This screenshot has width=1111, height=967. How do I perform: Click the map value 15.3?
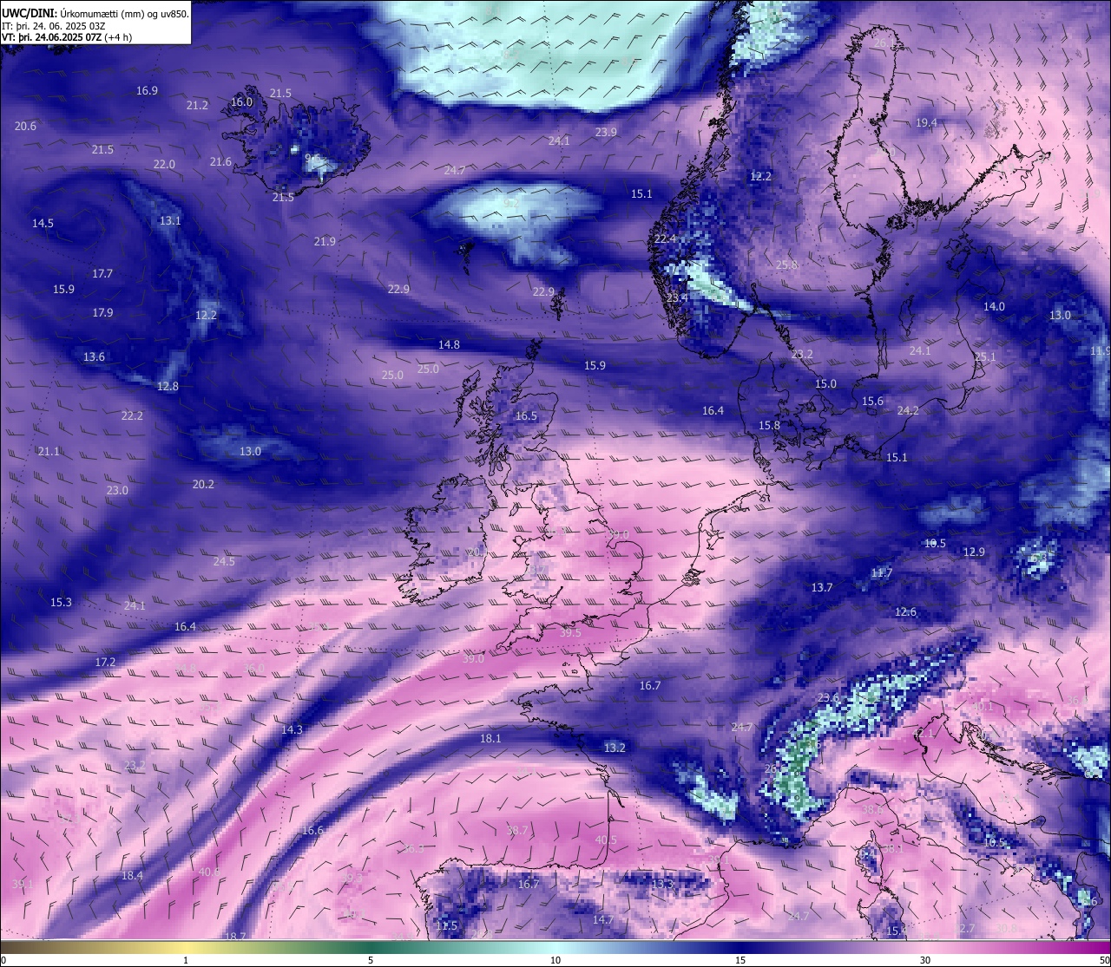coord(61,603)
